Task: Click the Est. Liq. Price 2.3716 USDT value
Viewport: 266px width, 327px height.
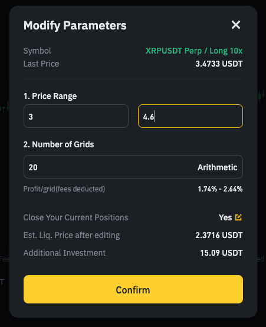Action: coord(219,235)
